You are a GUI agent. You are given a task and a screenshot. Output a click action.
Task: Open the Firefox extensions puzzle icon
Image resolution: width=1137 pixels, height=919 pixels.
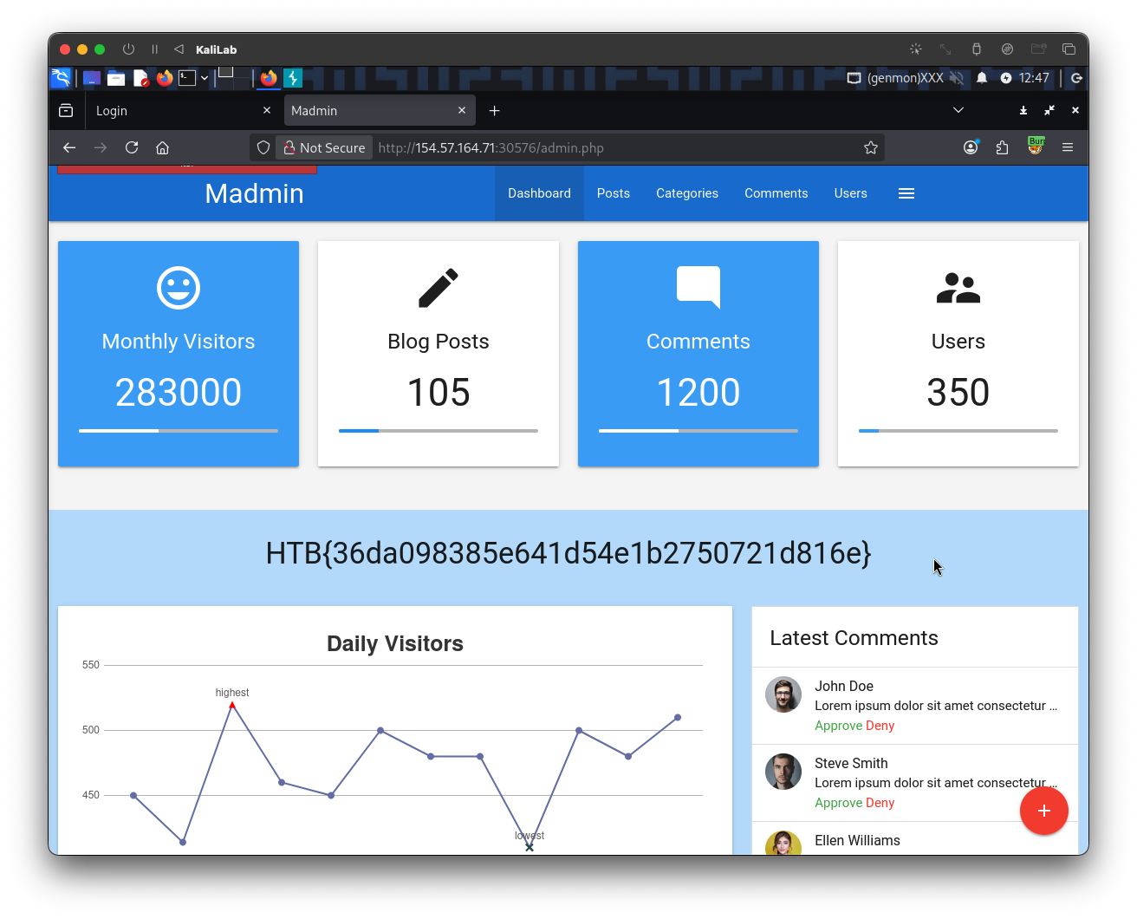click(1003, 147)
